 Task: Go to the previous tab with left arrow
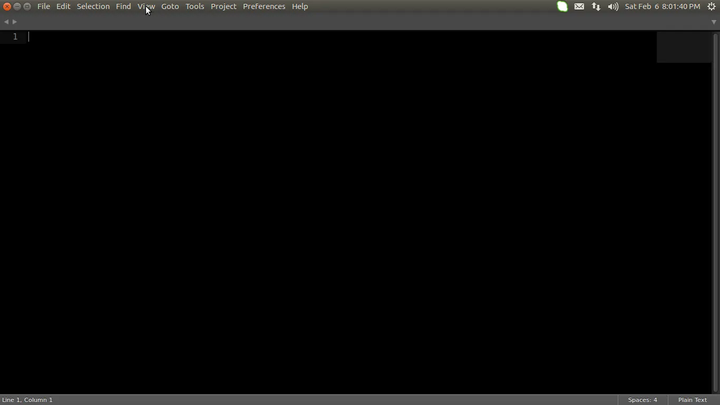pyautogui.click(x=6, y=22)
